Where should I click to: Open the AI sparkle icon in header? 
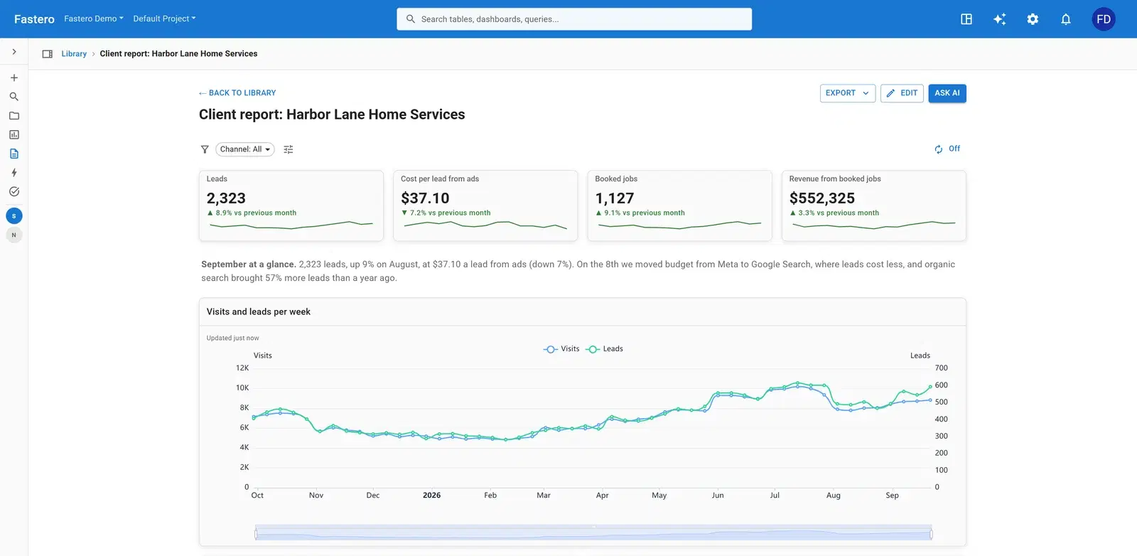(x=999, y=19)
